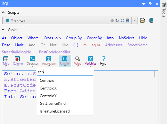The height and width of the screenshot is (124, 168).
Task: Insert the m unit
Action: click(85, 45)
